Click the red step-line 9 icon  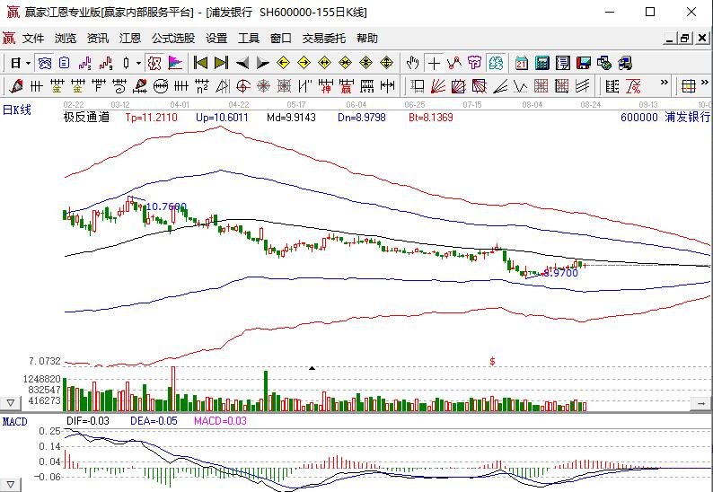point(106,63)
